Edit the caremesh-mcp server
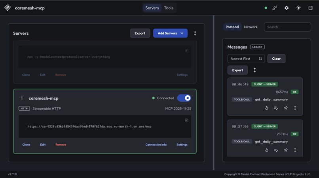This screenshot has width=319, height=178. click(x=43, y=145)
